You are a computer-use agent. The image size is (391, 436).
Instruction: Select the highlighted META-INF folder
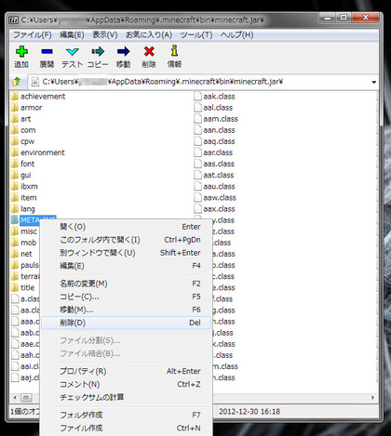click(x=34, y=220)
